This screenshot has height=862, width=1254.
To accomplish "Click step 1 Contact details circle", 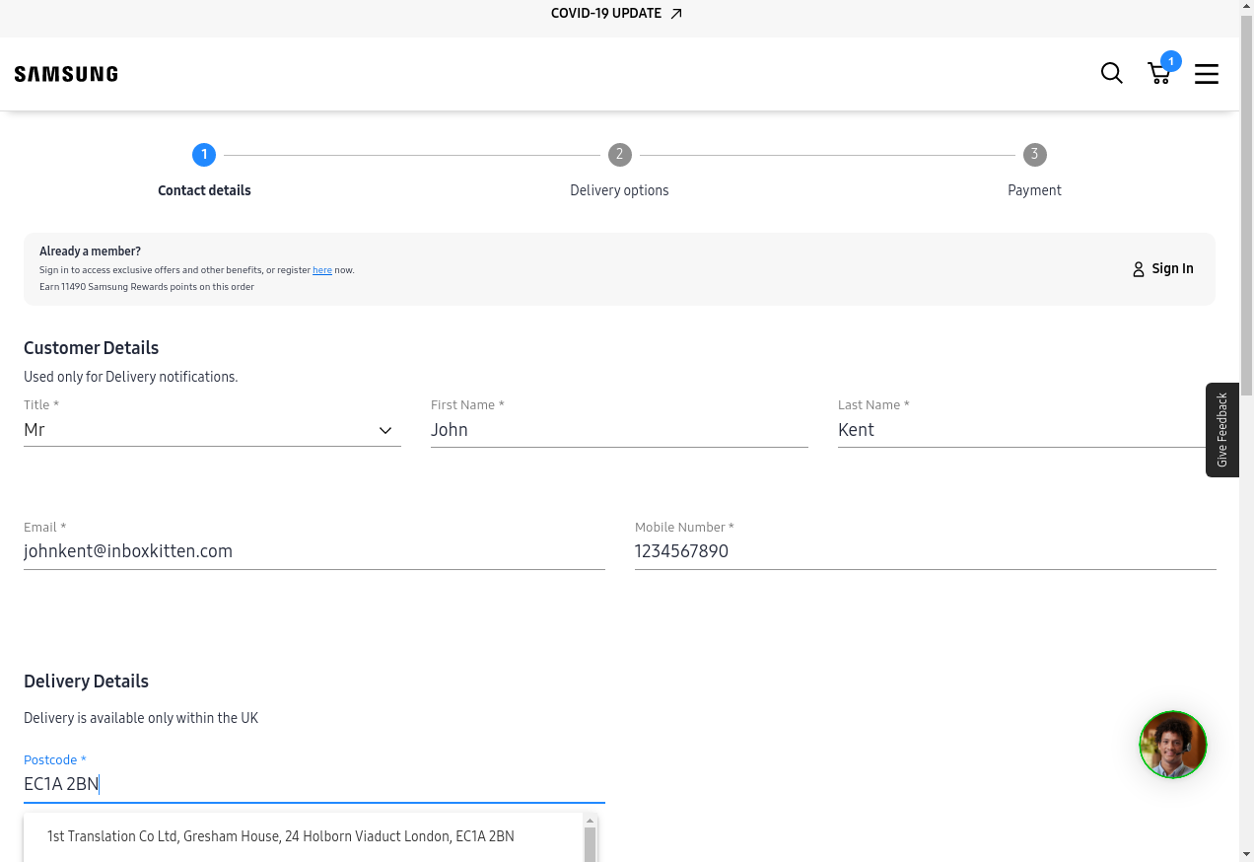I will pos(204,155).
